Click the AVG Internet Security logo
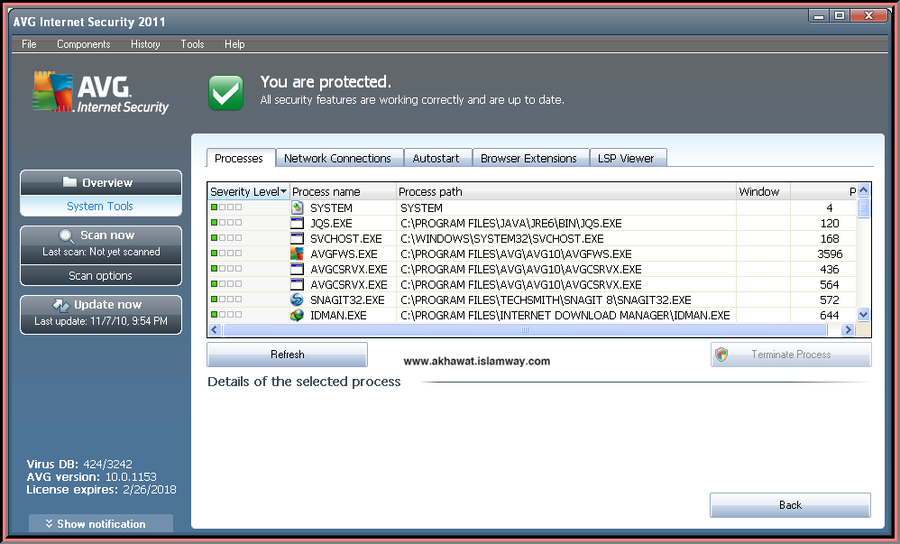 pyautogui.click(x=100, y=93)
